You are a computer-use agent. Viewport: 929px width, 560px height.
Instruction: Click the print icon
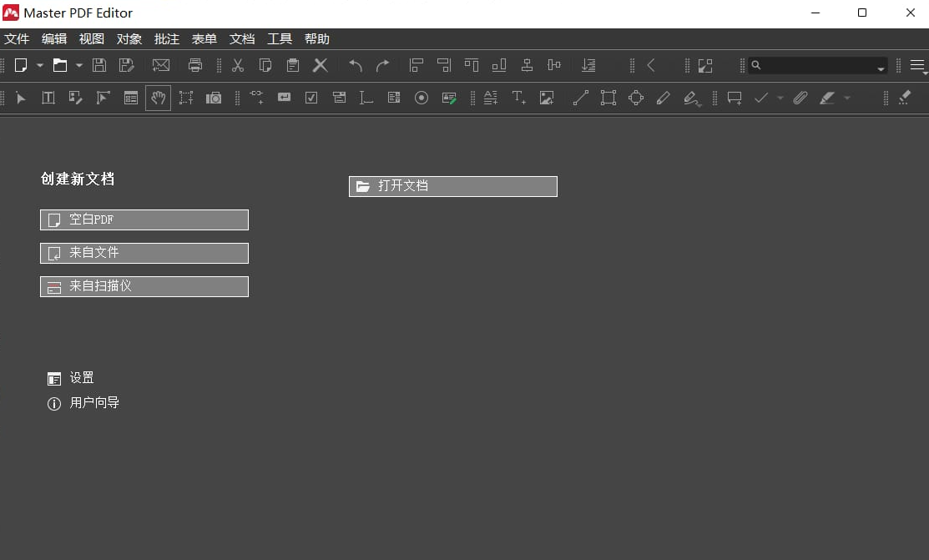pyautogui.click(x=195, y=65)
